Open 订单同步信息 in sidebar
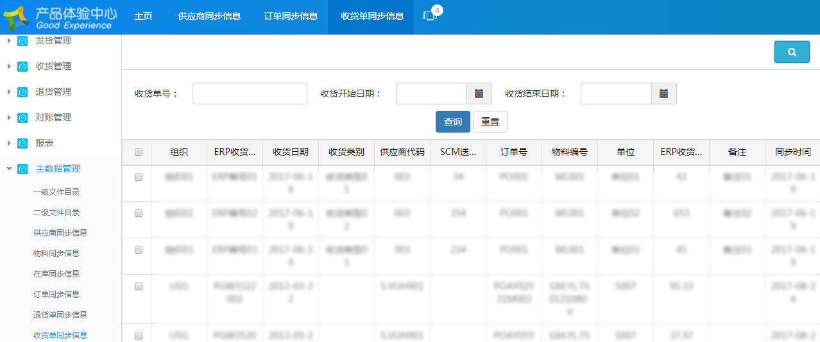The width and height of the screenshot is (820, 342). tap(56, 295)
